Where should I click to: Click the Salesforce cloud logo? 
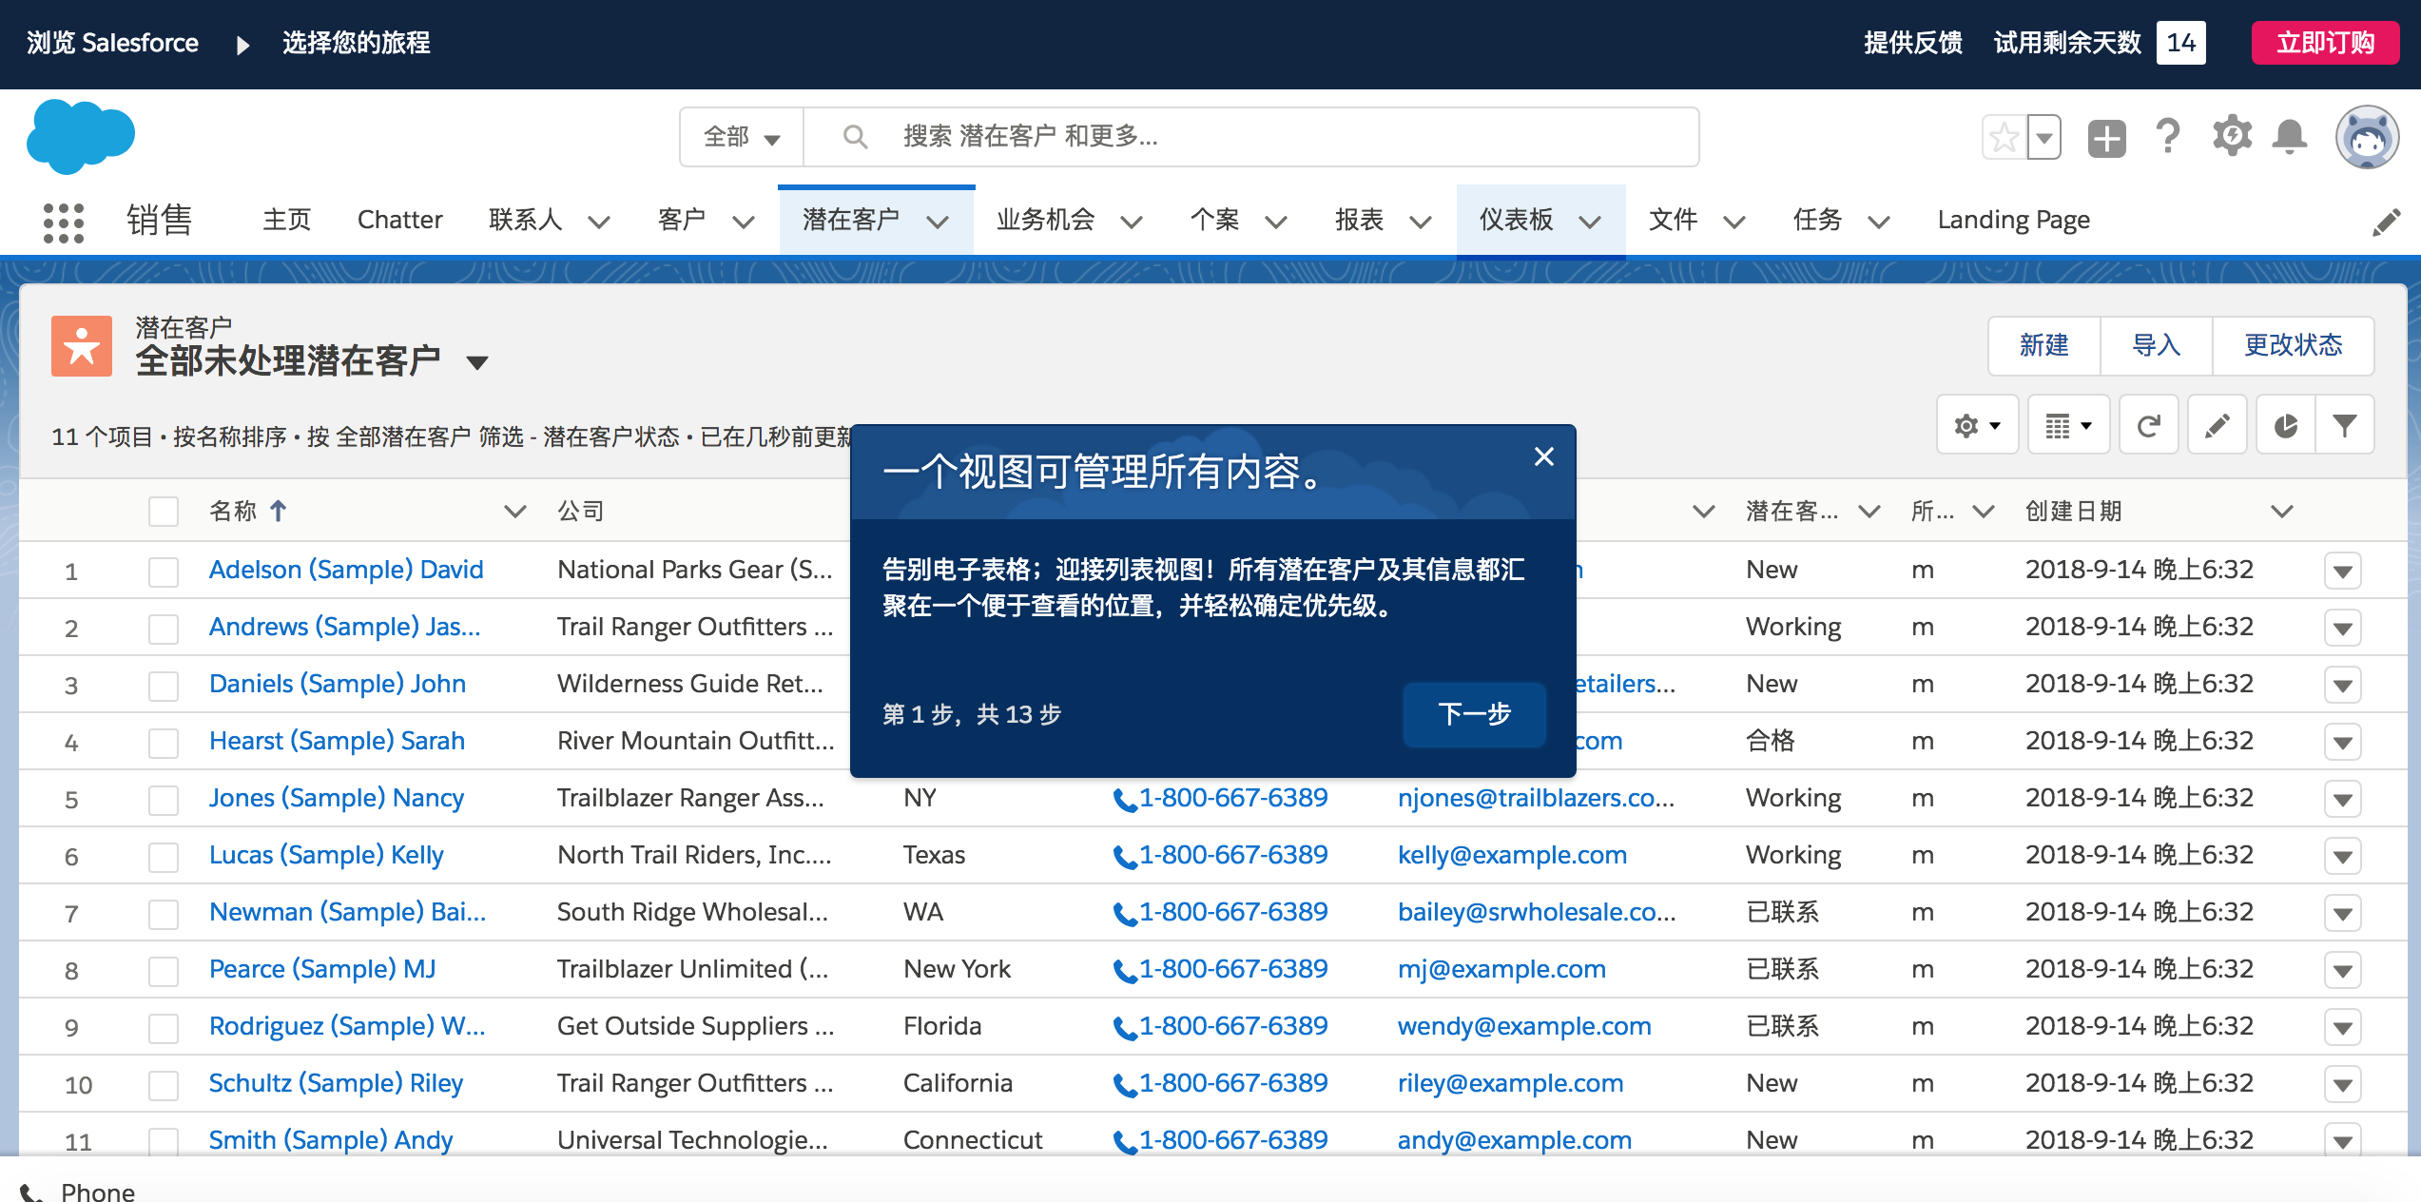(x=81, y=136)
